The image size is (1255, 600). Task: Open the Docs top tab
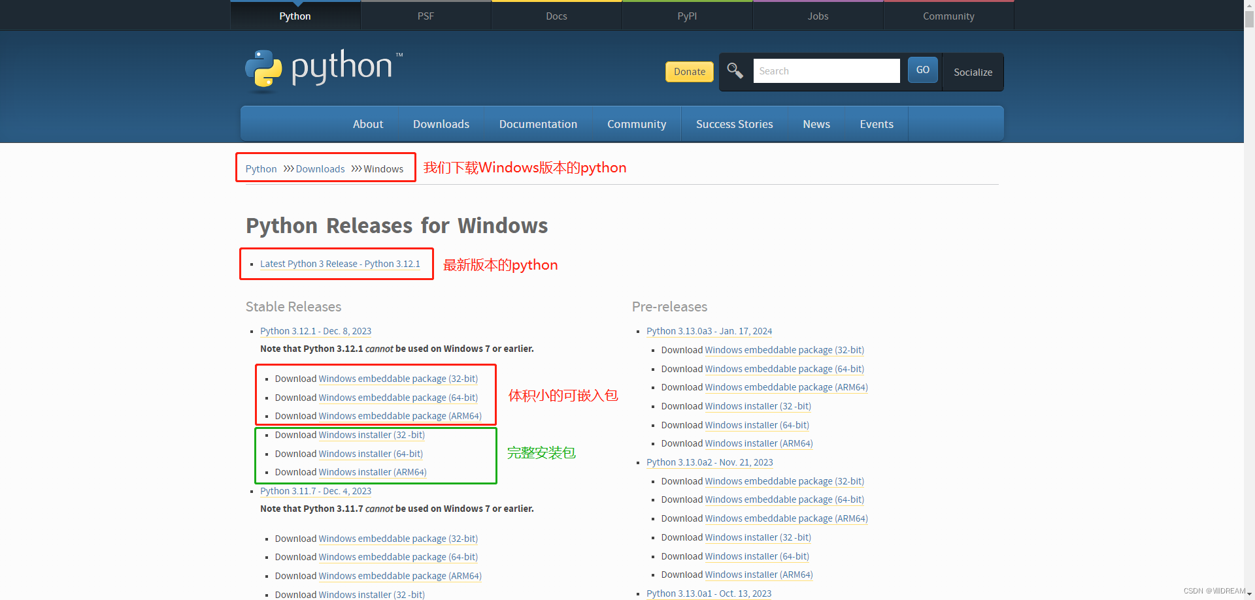556,16
